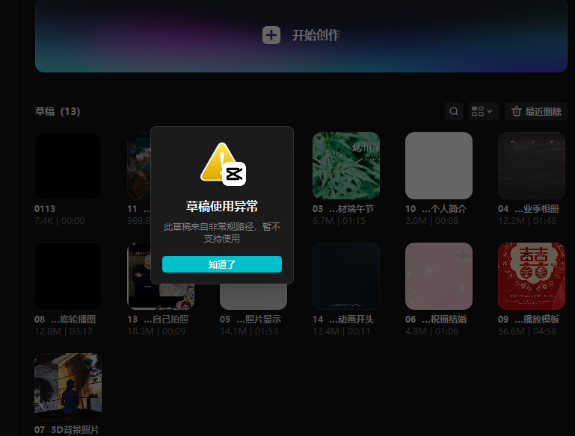Click the 开始创作 plus icon
The height and width of the screenshot is (436, 575).
tap(271, 35)
